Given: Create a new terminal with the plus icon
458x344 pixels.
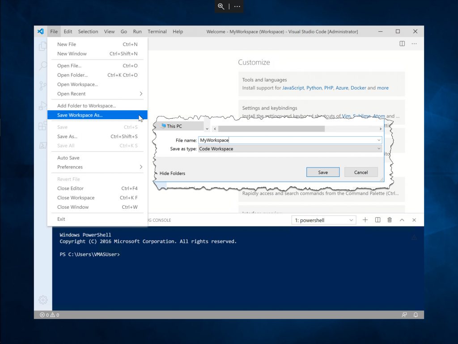Looking at the screenshot, I should [x=365, y=220].
